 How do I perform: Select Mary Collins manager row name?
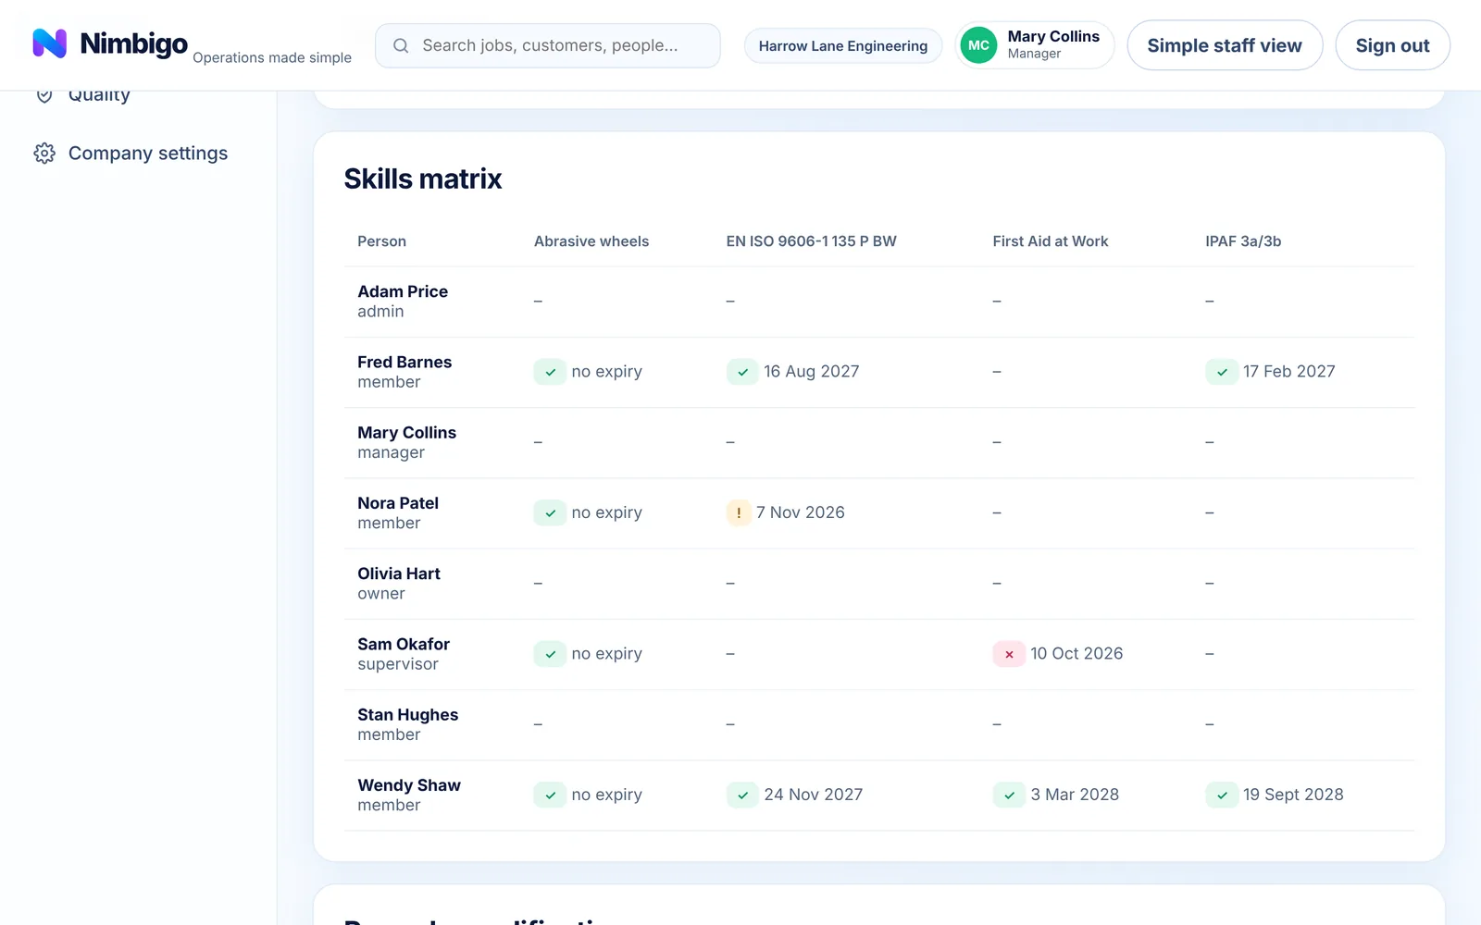[x=406, y=432]
